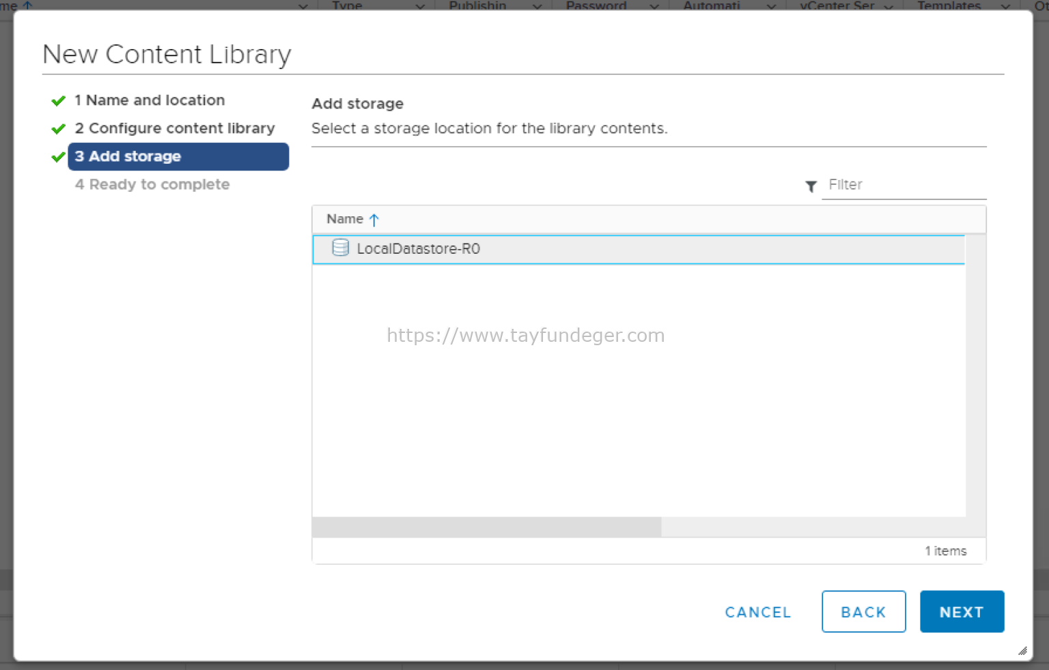This screenshot has width=1049, height=670.
Task: Focus the Filter text field
Action: point(903,185)
